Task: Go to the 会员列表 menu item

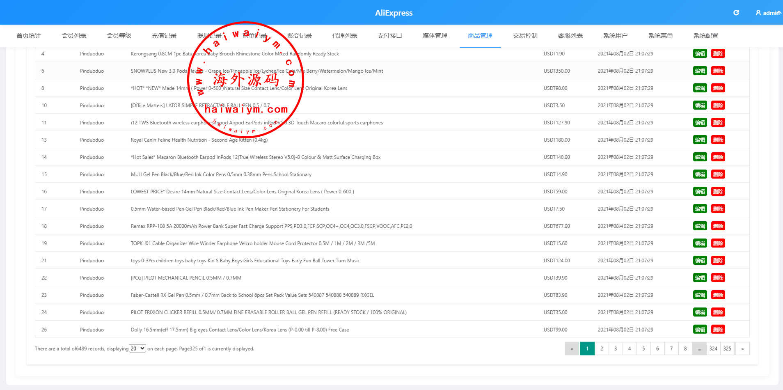Action: click(74, 36)
